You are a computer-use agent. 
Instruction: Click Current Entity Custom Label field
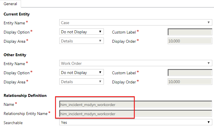[x=190, y=32]
